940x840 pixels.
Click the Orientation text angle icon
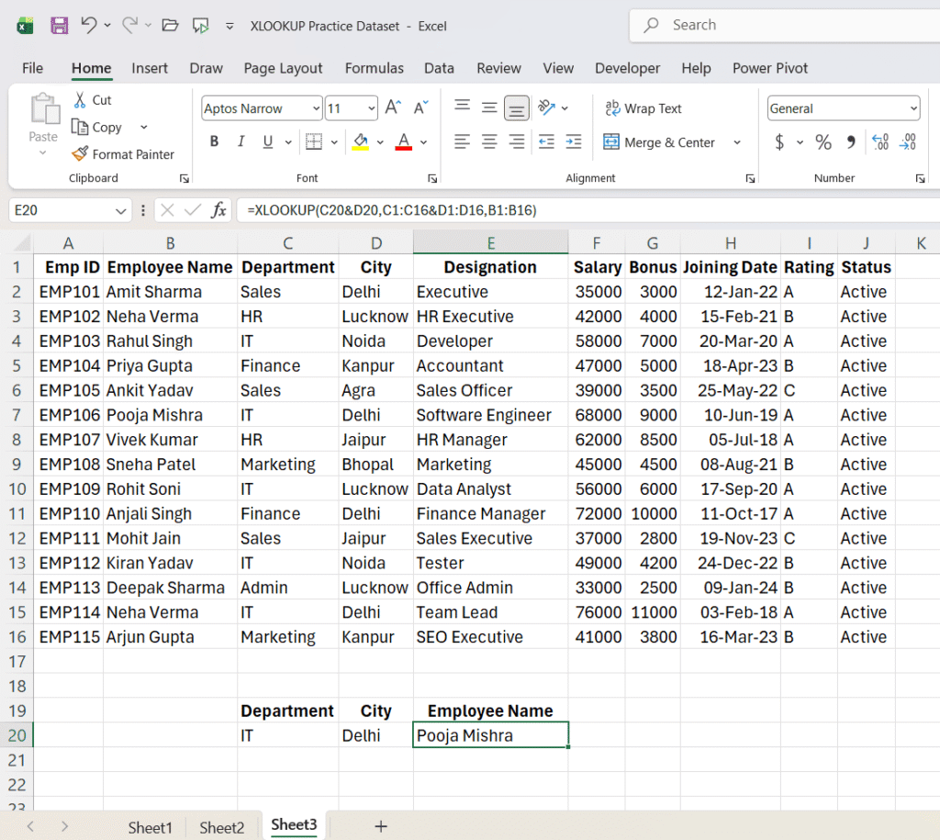point(547,108)
